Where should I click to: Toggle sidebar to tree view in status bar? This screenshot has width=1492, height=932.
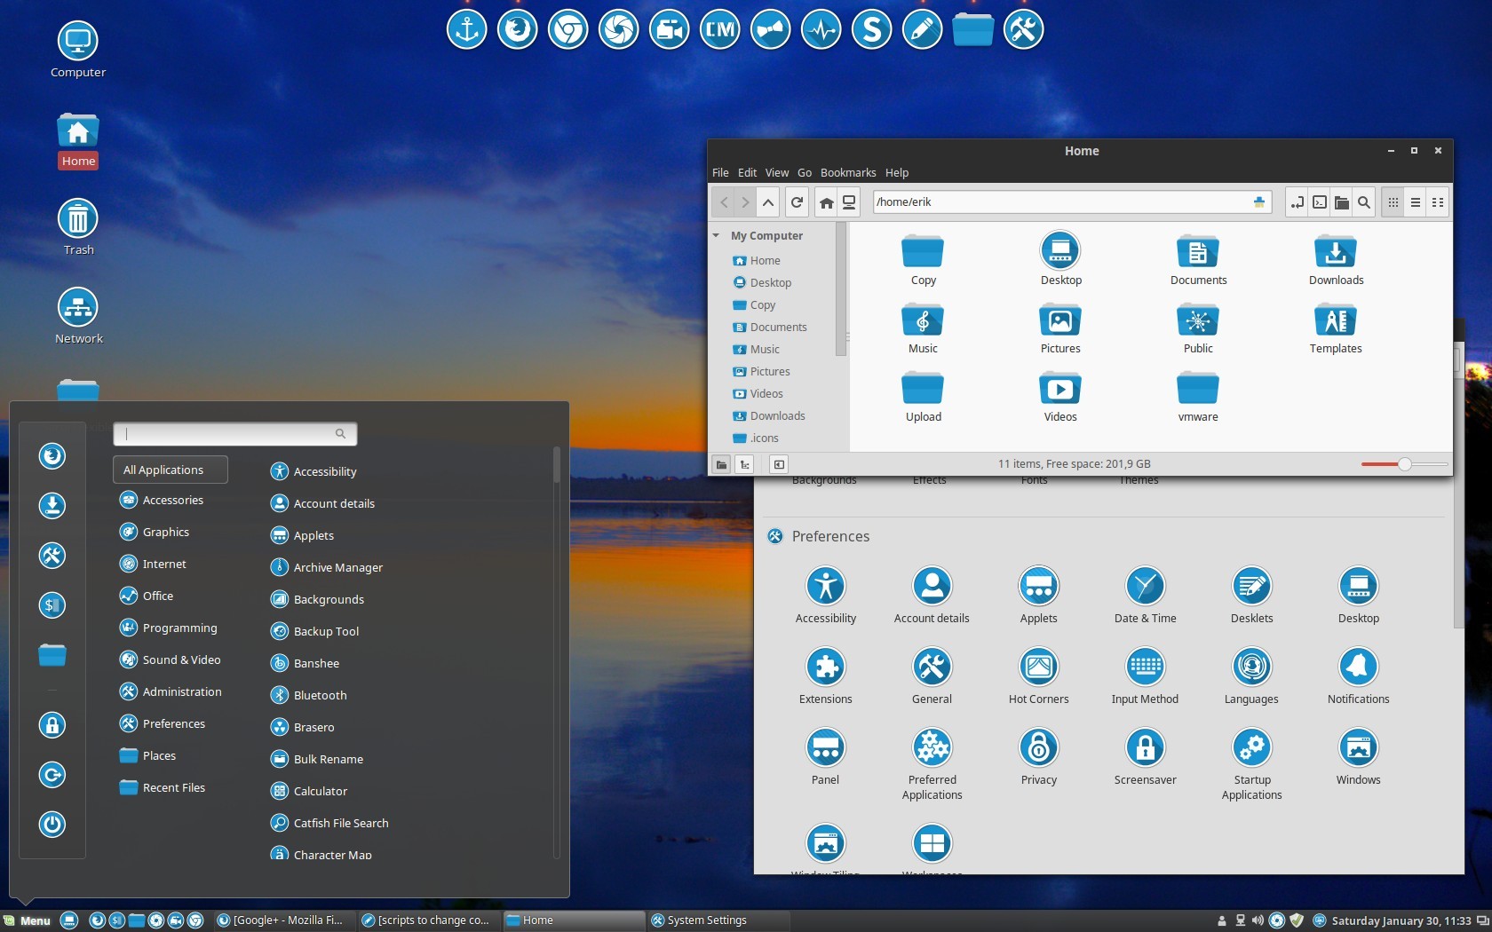(x=745, y=464)
